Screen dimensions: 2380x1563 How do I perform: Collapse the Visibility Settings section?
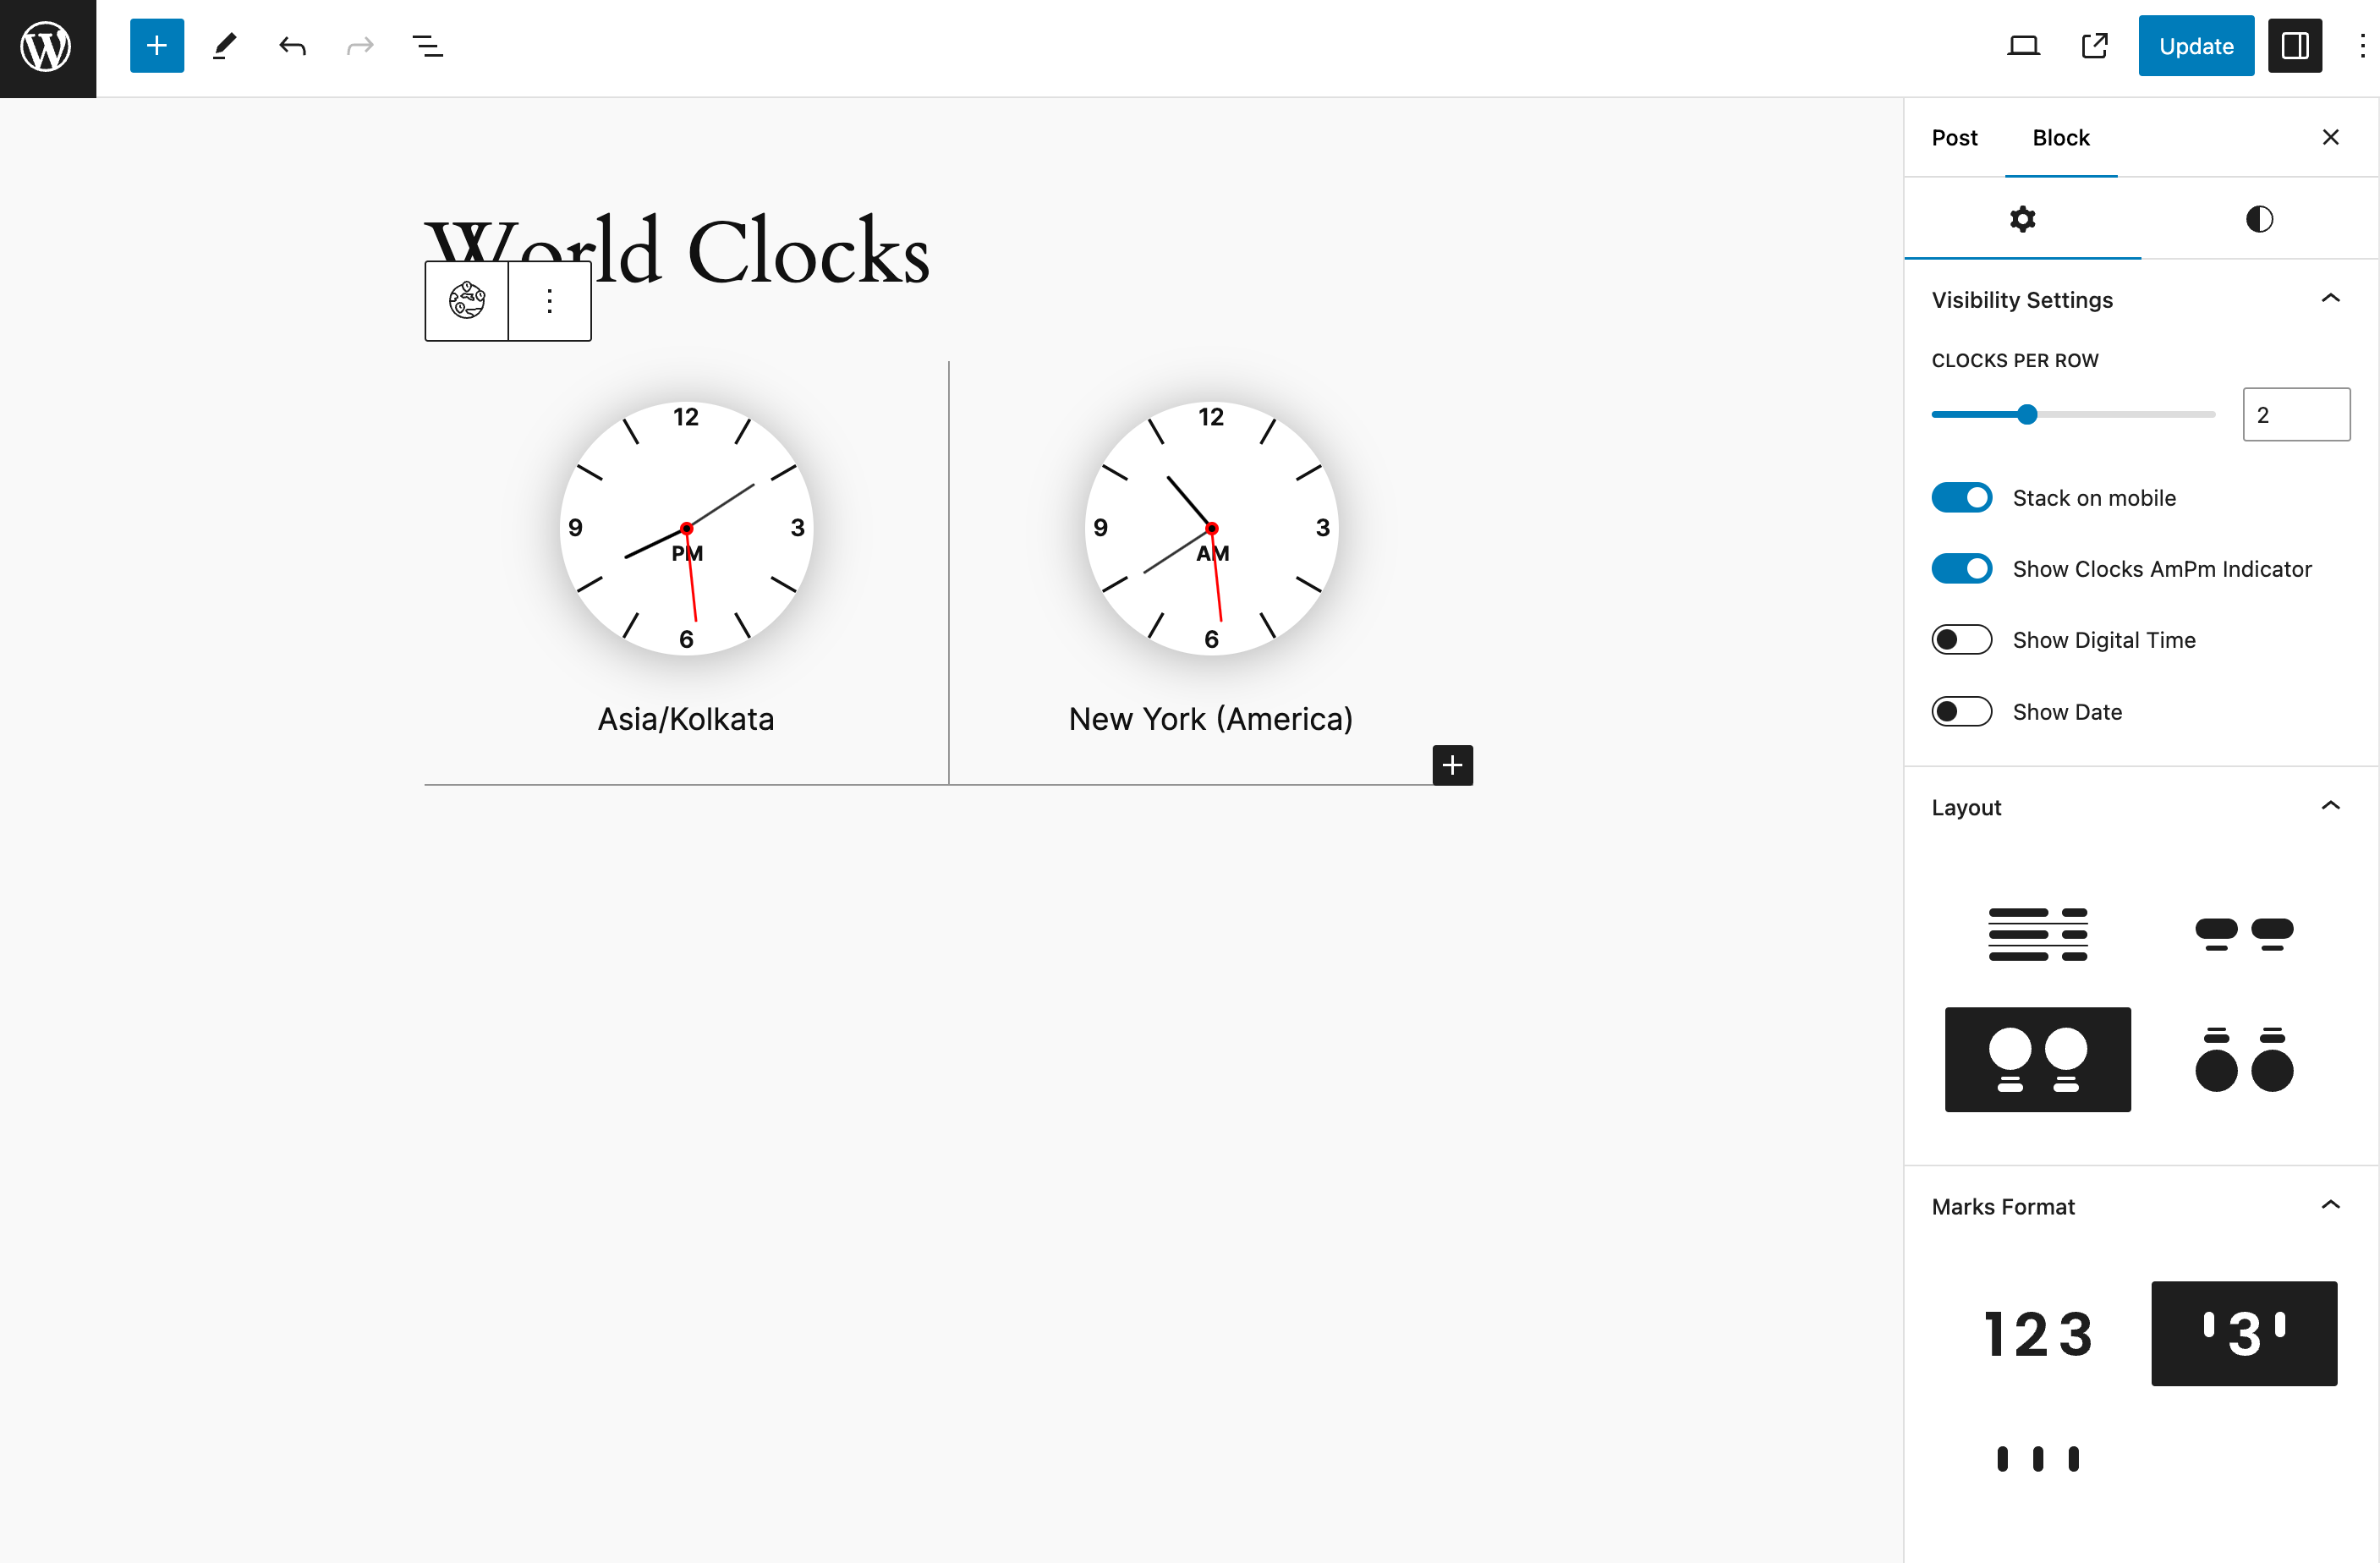pyautogui.click(x=2333, y=299)
